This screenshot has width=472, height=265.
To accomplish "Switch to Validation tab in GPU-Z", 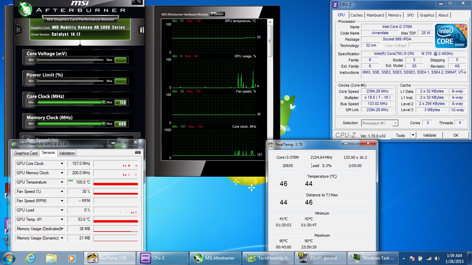I will (x=67, y=153).
